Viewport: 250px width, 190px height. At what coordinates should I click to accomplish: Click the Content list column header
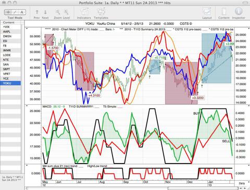tap(11, 22)
